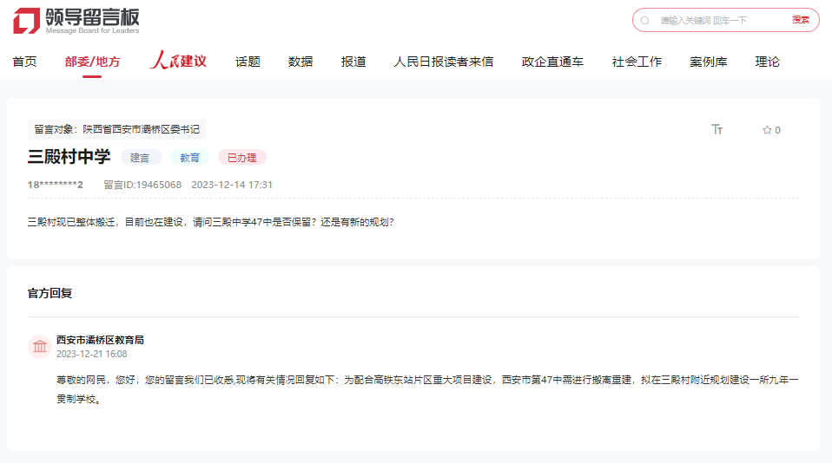Click the search magnifier icon
Image resolution: width=832 pixels, height=463 pixels.
[x=644, y=21]
